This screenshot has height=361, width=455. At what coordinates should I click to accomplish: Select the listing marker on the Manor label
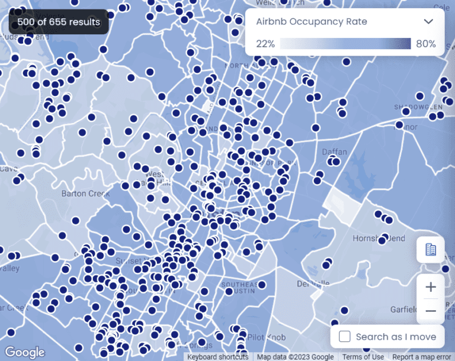coord(399,125)
